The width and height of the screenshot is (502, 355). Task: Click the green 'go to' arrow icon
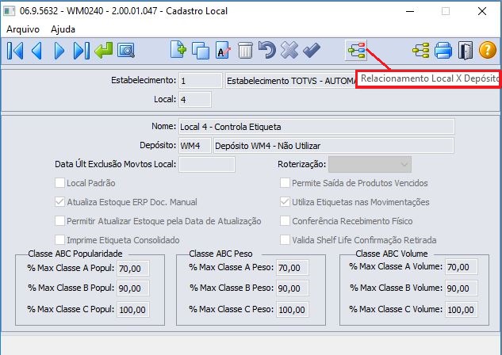coord(103,51)
